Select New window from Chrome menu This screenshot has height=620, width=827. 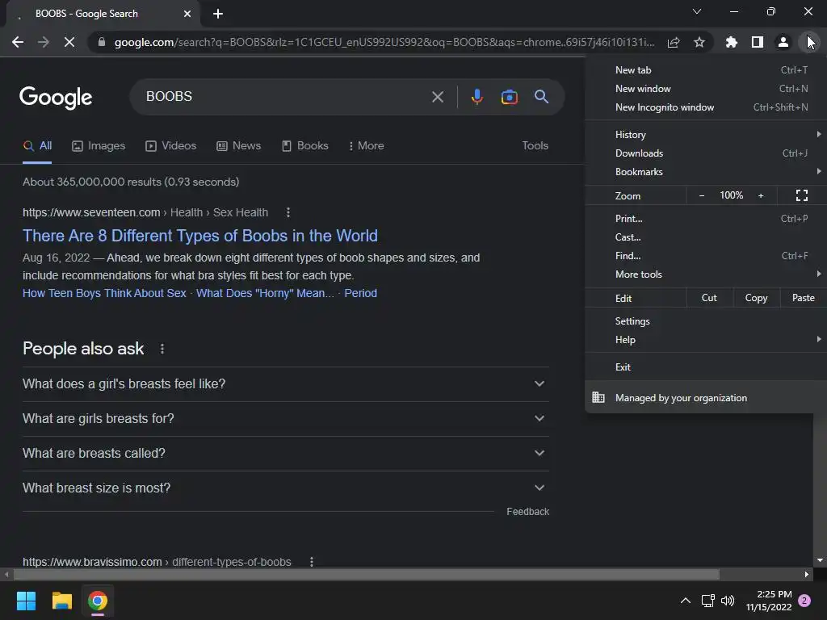(706, 89)
